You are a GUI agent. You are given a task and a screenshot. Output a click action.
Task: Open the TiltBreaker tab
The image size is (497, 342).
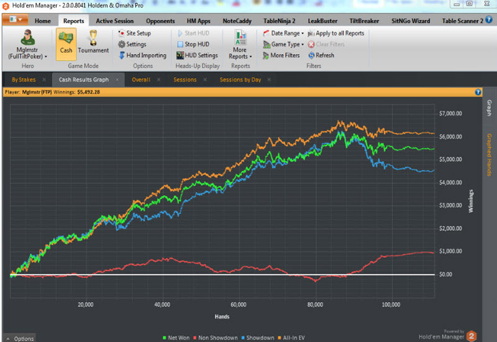click(x=364, y=21)
